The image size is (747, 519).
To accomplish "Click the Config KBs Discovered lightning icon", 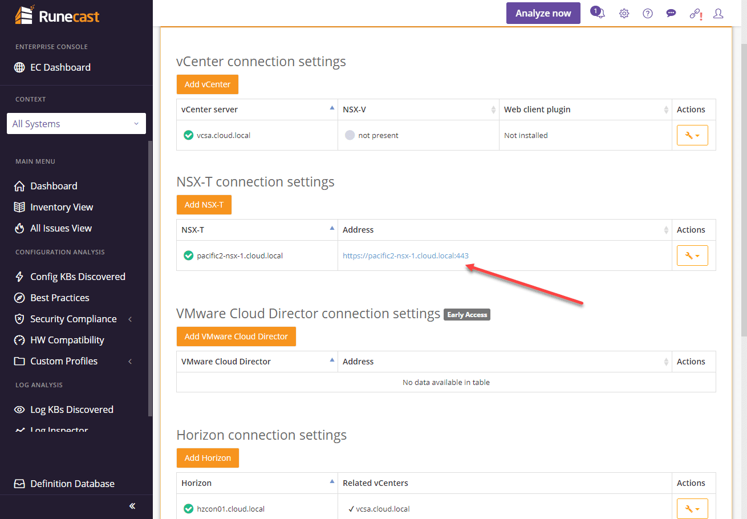I will [19, 276].
